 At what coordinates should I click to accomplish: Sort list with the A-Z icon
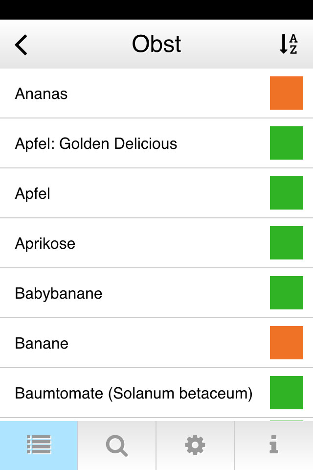tap(288, 44)
